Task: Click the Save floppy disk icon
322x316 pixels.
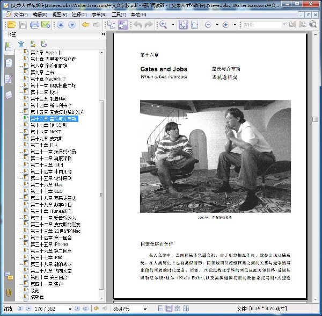Action: pyautogui.click(x=23, y=25)
